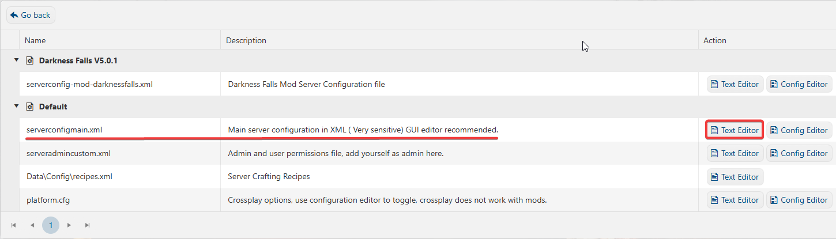Go to next page arrow

(69, 225)
